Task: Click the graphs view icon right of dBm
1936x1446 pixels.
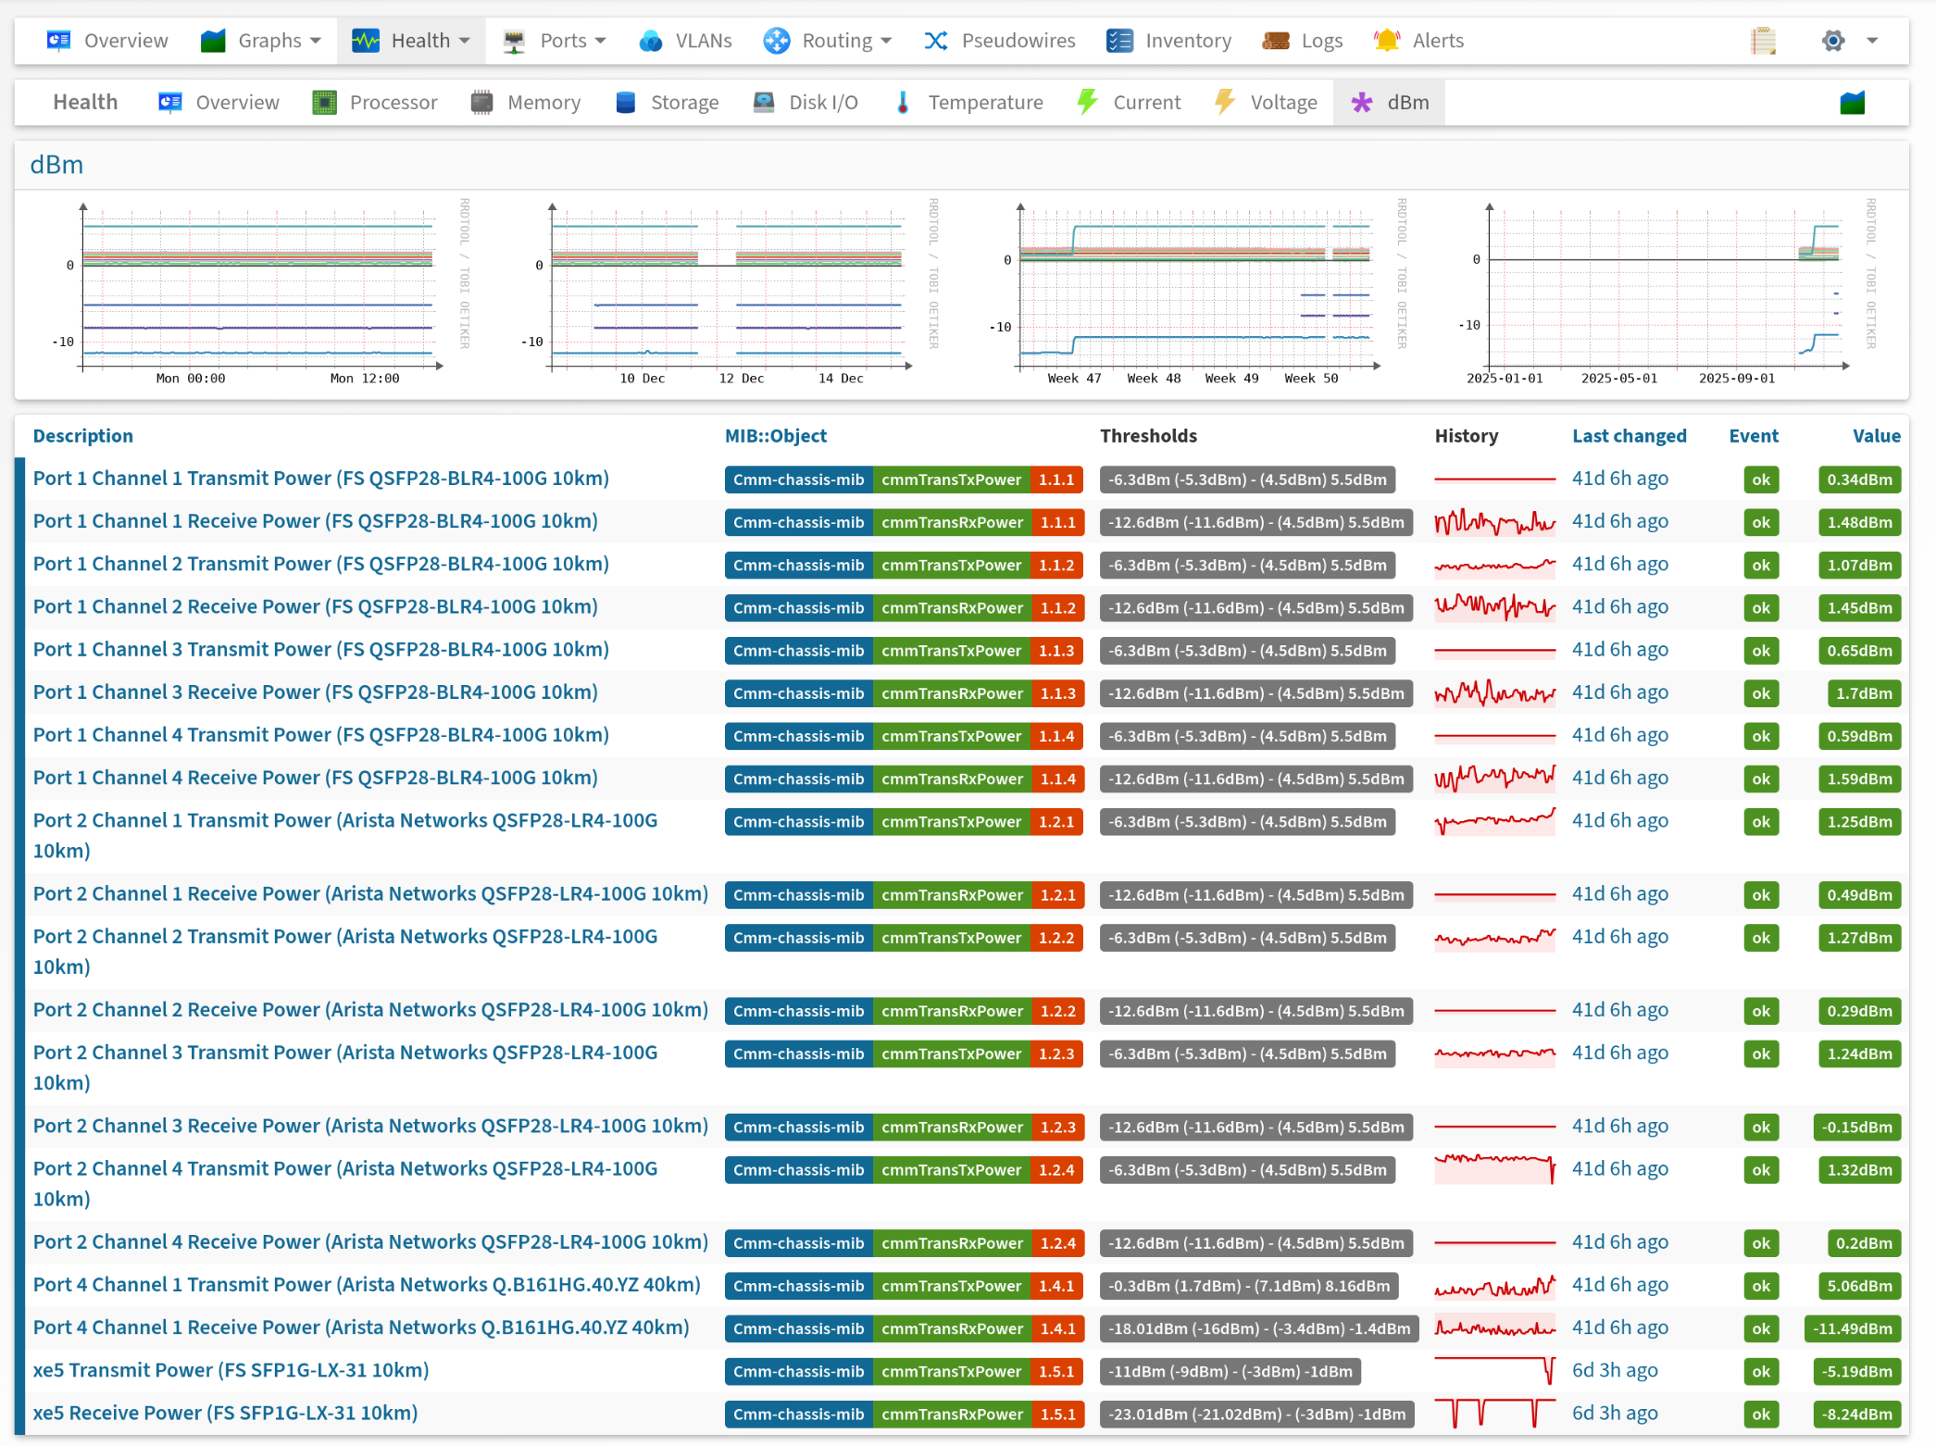Action: click(1852, 103)
